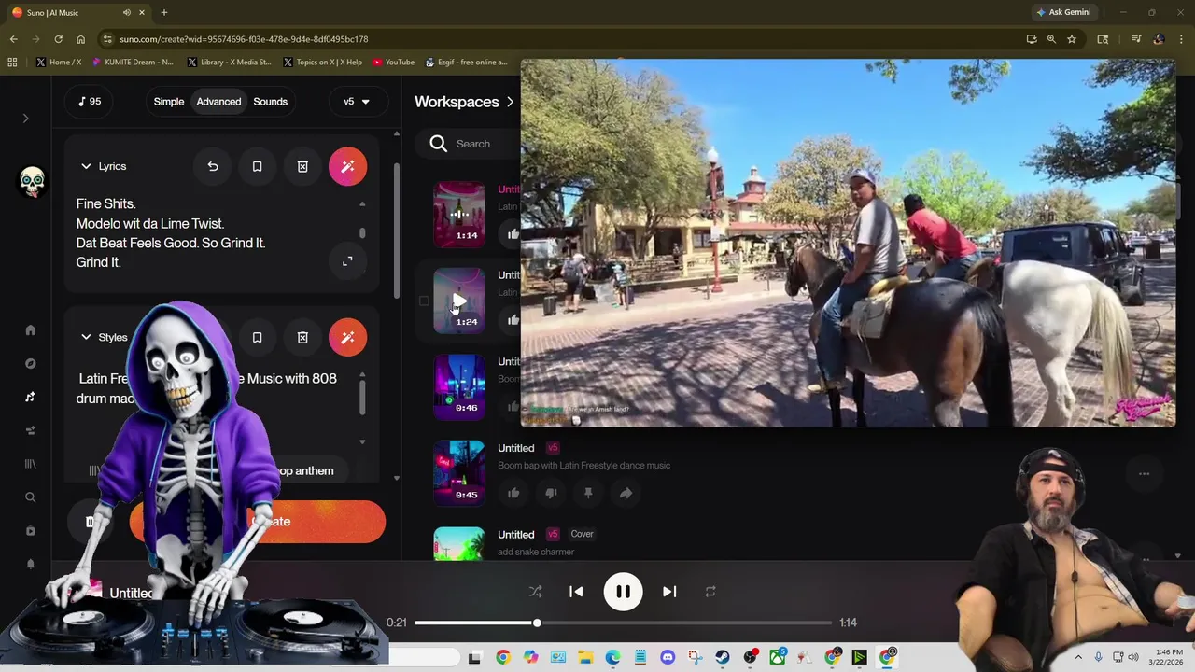Open Library icon in sidebar
Screen dimensions: 1195x672
coord(30,464)
